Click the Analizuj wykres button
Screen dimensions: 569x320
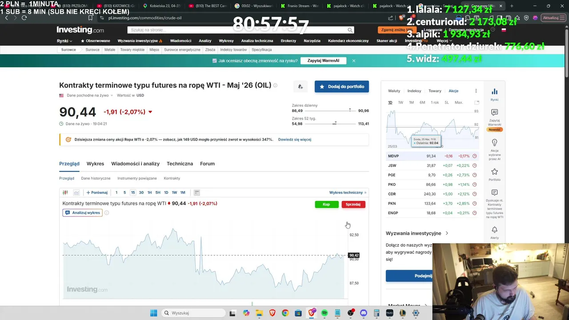pos(83,213)
